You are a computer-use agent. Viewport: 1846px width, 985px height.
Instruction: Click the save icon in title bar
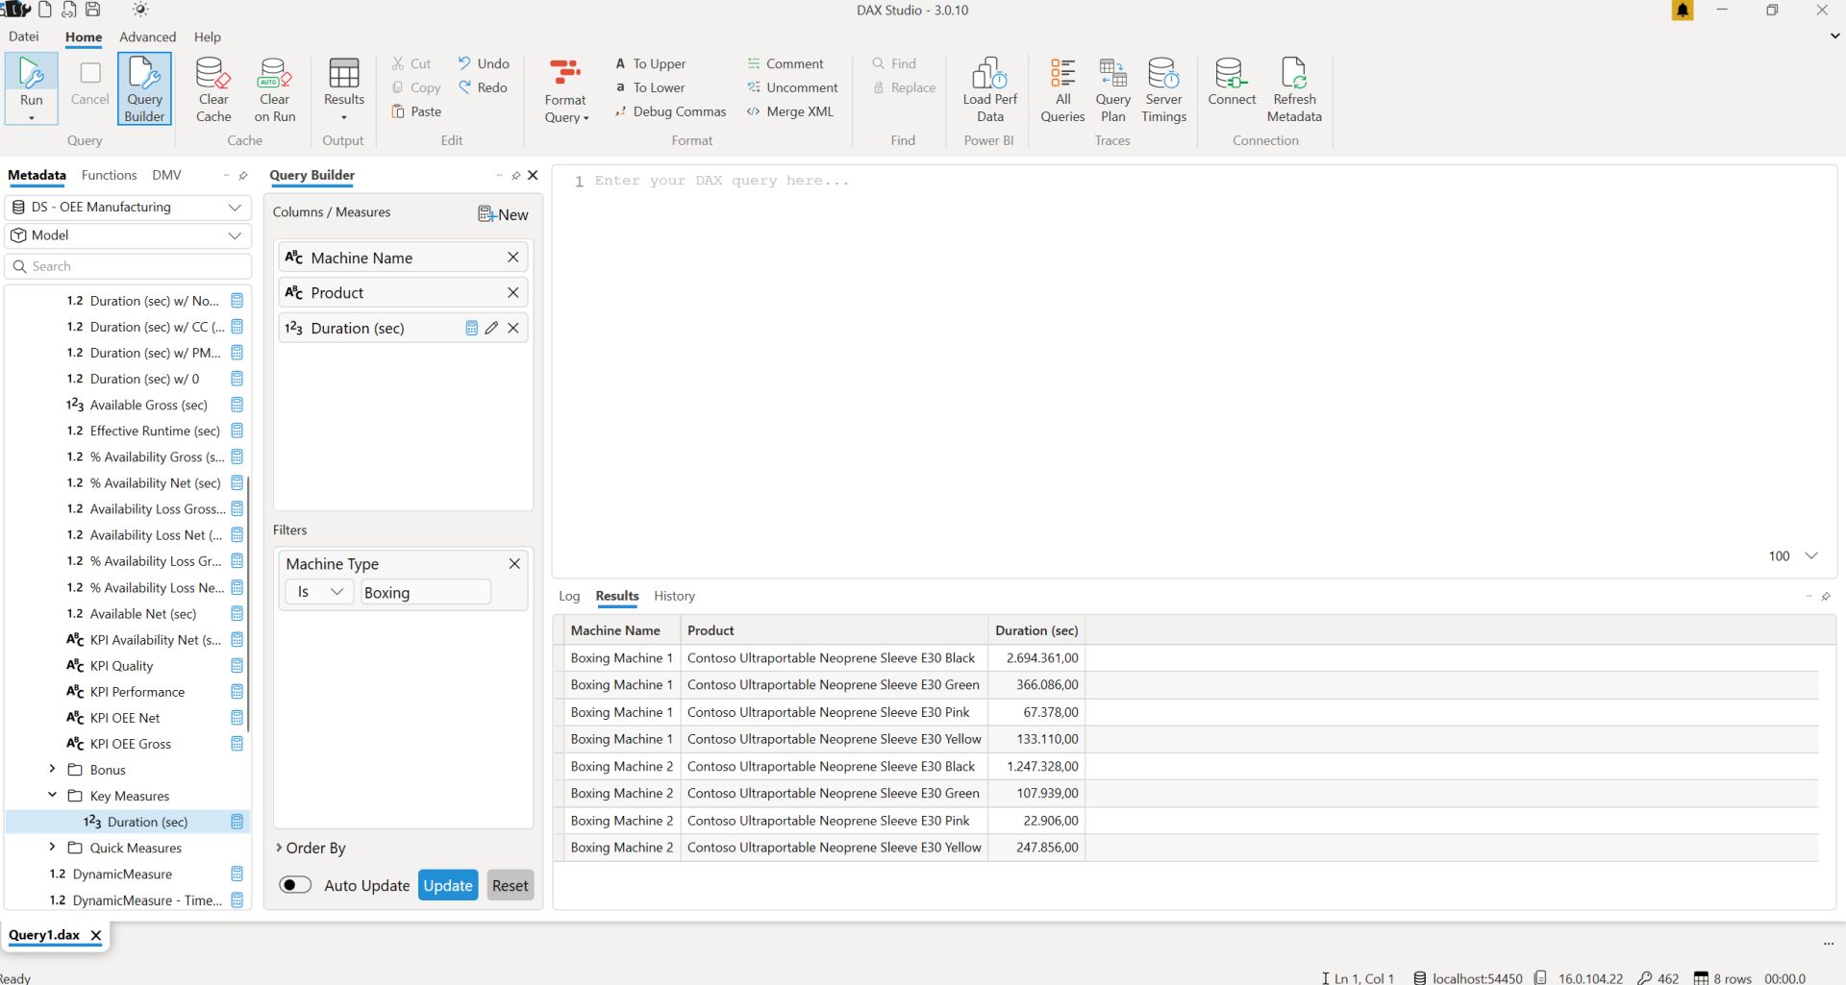(x=93, y=10)
